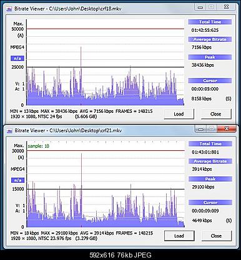This screenshot has height=260, width=241.
Task: Click Cursor header in crf18.mkv window
Action: click(210, 80)
